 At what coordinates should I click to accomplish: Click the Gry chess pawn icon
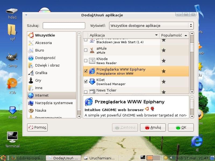tap(31, 80)
